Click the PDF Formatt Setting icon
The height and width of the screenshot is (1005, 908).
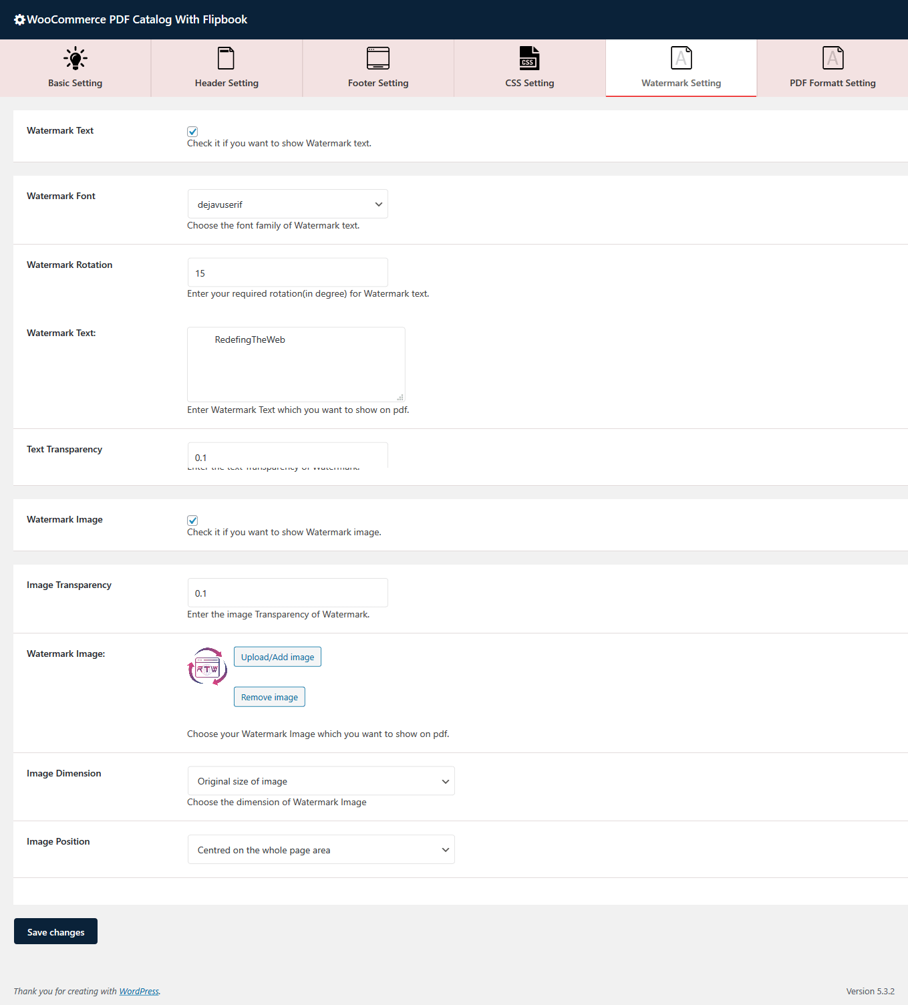point(833,58)
